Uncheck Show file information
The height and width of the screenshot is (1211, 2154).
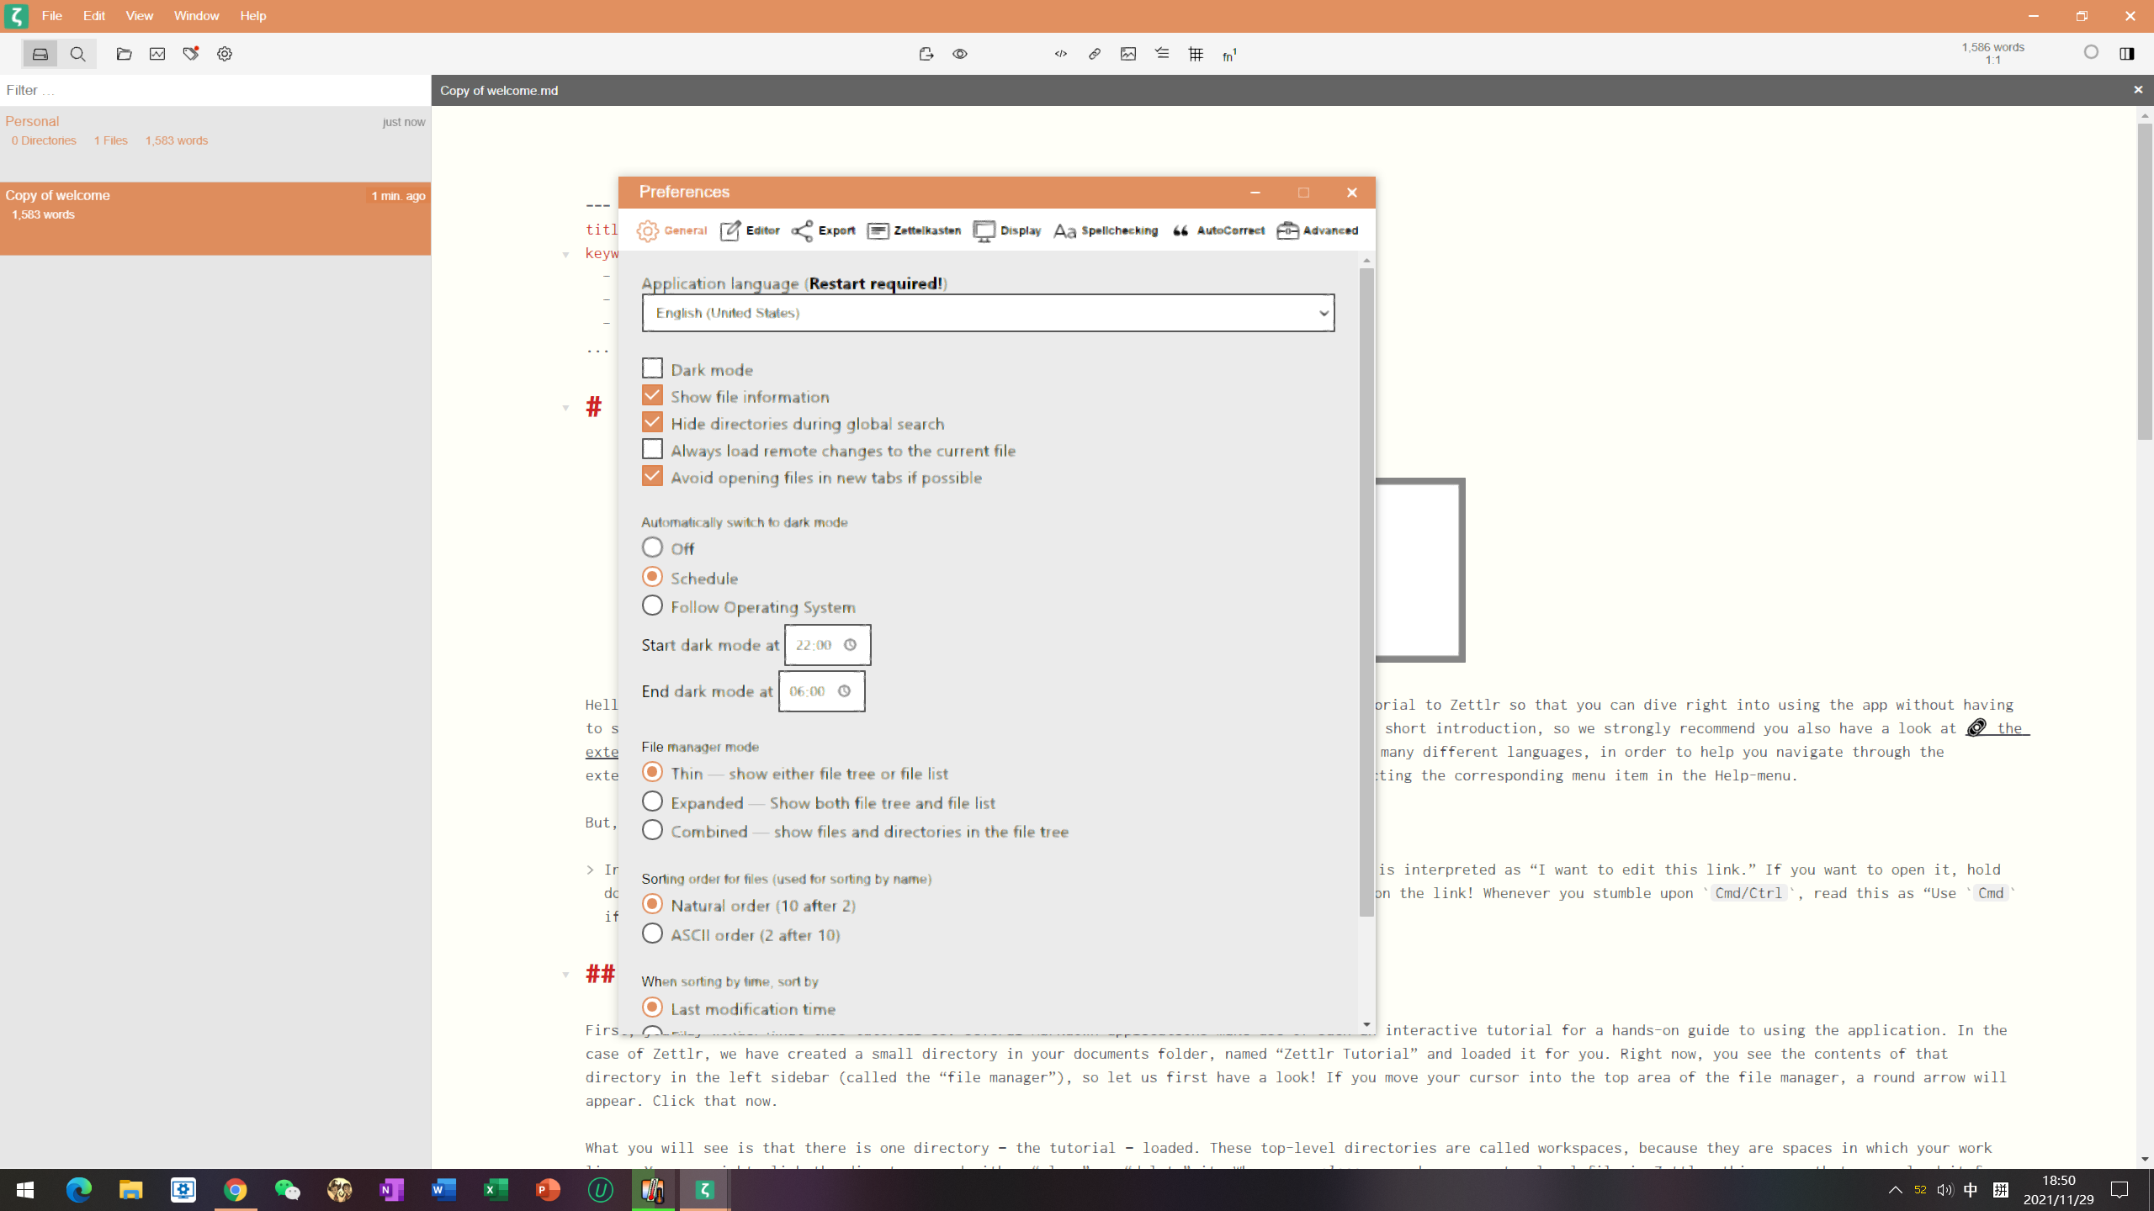(x=652, y=394)
